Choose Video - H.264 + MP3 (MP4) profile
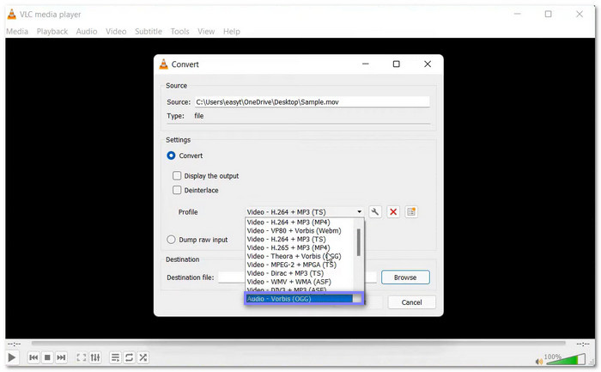601x372 pixels. click(x=299, y=222)
